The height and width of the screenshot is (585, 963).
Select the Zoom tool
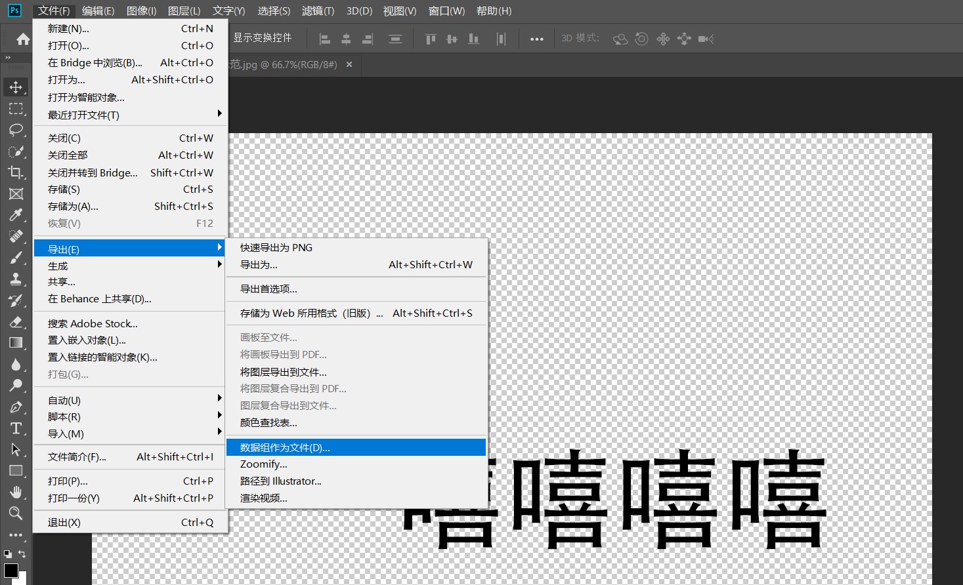pyautogui.click(x=16, y=513)
